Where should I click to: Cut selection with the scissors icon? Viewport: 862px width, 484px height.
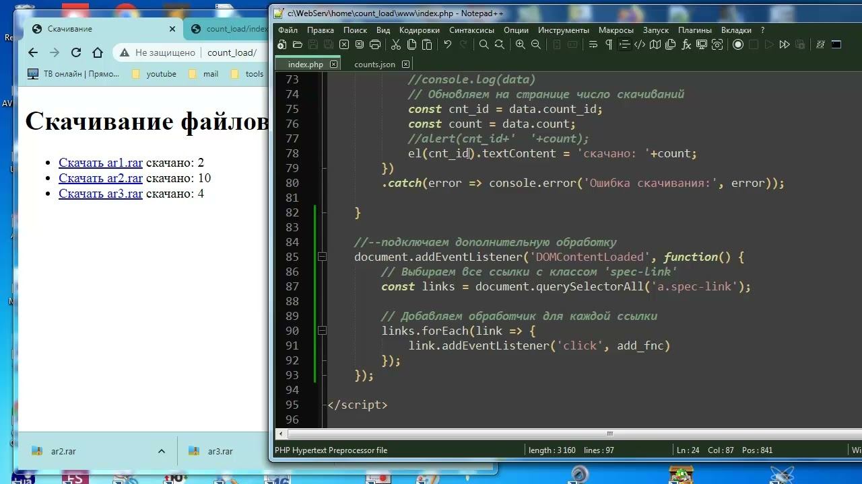click(x=396, y=44)
